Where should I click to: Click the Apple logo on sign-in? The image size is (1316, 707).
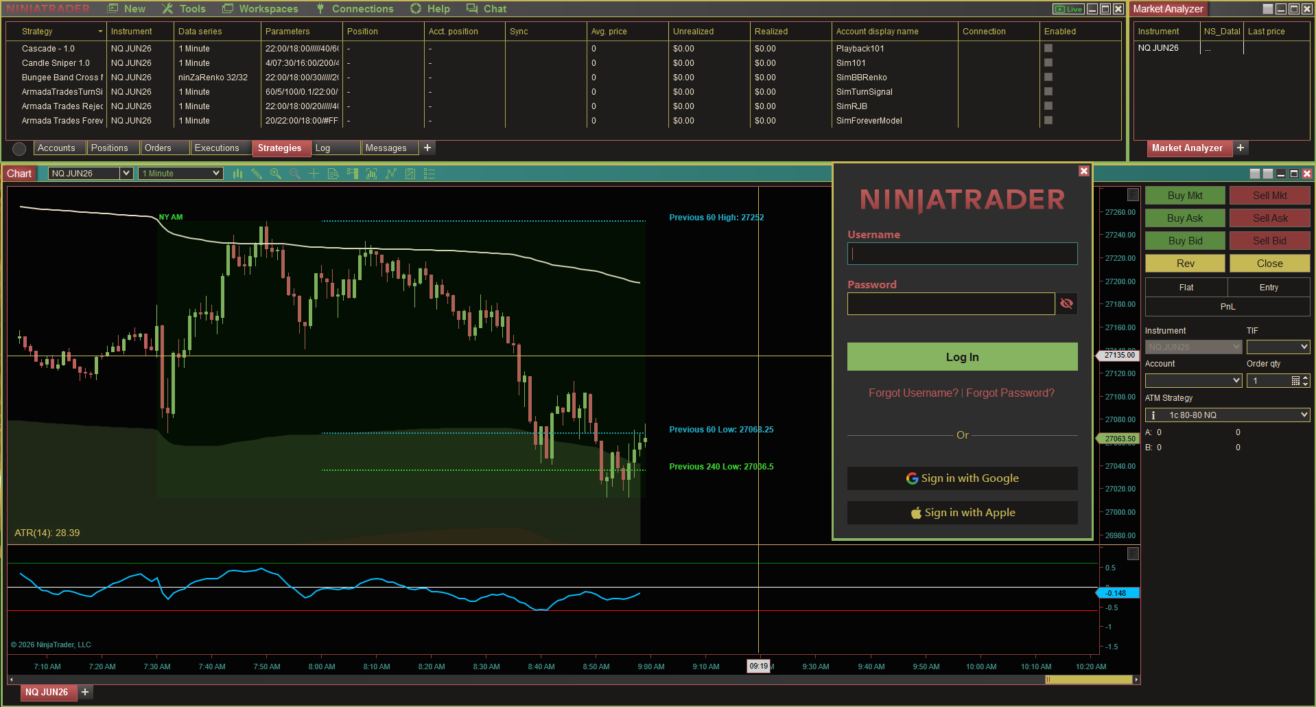(x=916, y=513)
